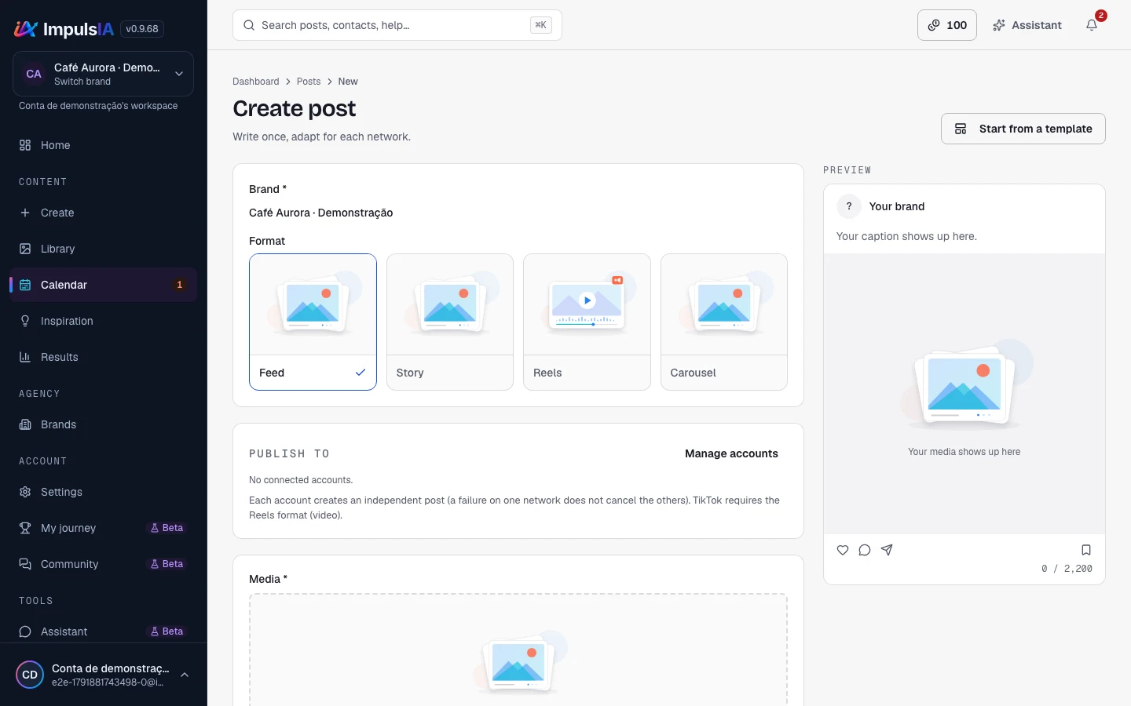Focus the search posts, contacts field
1131x706 pixels.
397,25
